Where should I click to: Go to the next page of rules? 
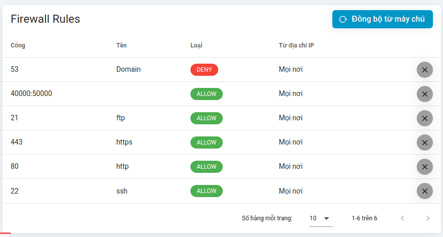(x=427, y=218)
